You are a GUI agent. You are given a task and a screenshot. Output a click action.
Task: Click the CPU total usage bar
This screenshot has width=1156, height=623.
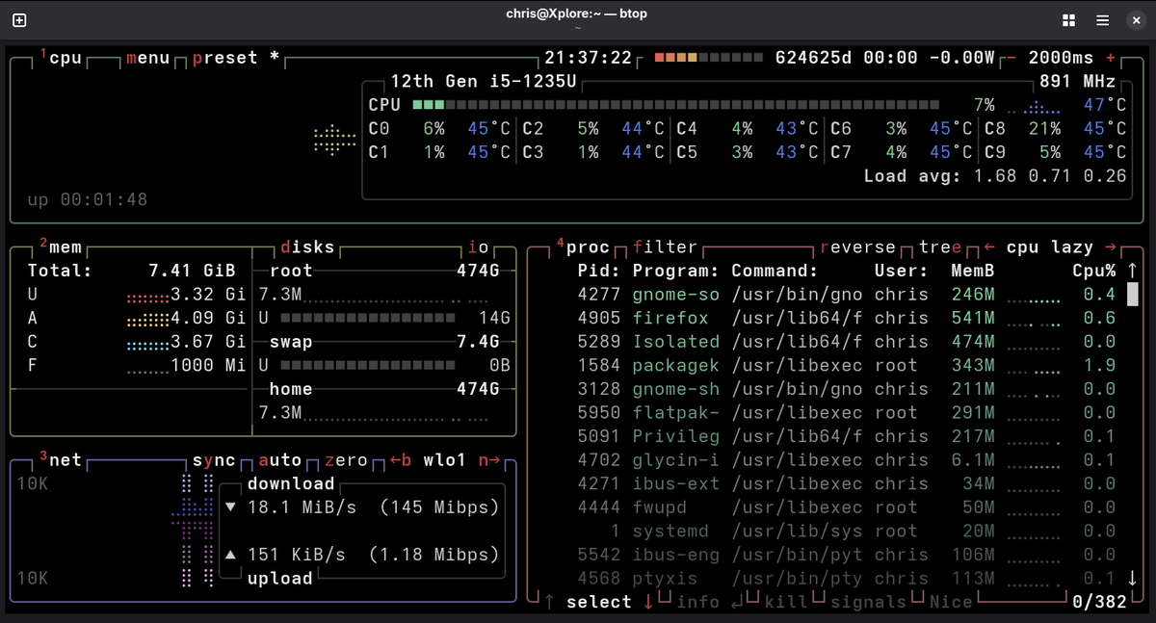pyautogui.click(x=676, y=105)
